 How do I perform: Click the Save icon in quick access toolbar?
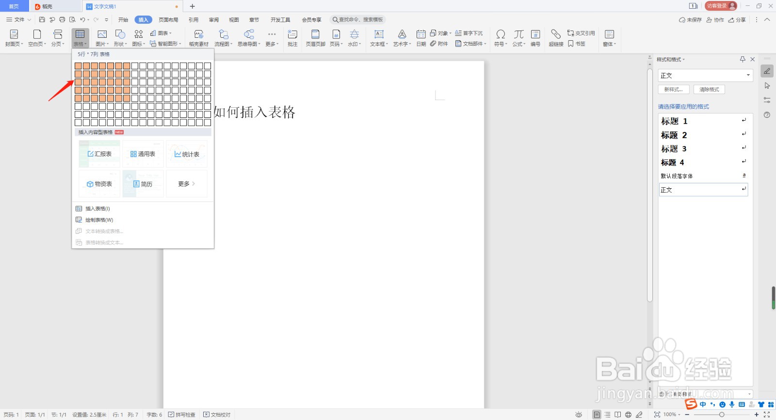click(42, 20)
